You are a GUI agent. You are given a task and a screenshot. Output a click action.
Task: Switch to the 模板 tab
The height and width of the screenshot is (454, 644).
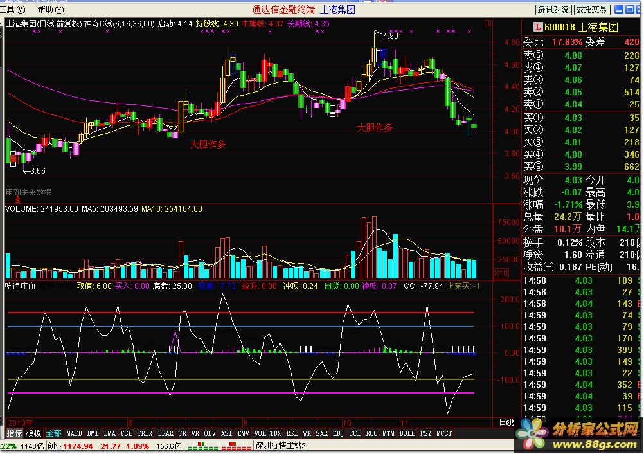click(x=33, y=433)
